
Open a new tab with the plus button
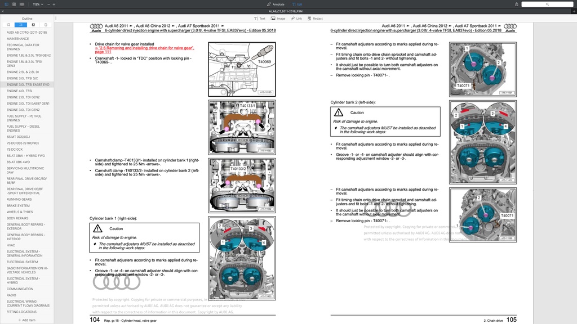pyautogui.click(x=574, y=11)
